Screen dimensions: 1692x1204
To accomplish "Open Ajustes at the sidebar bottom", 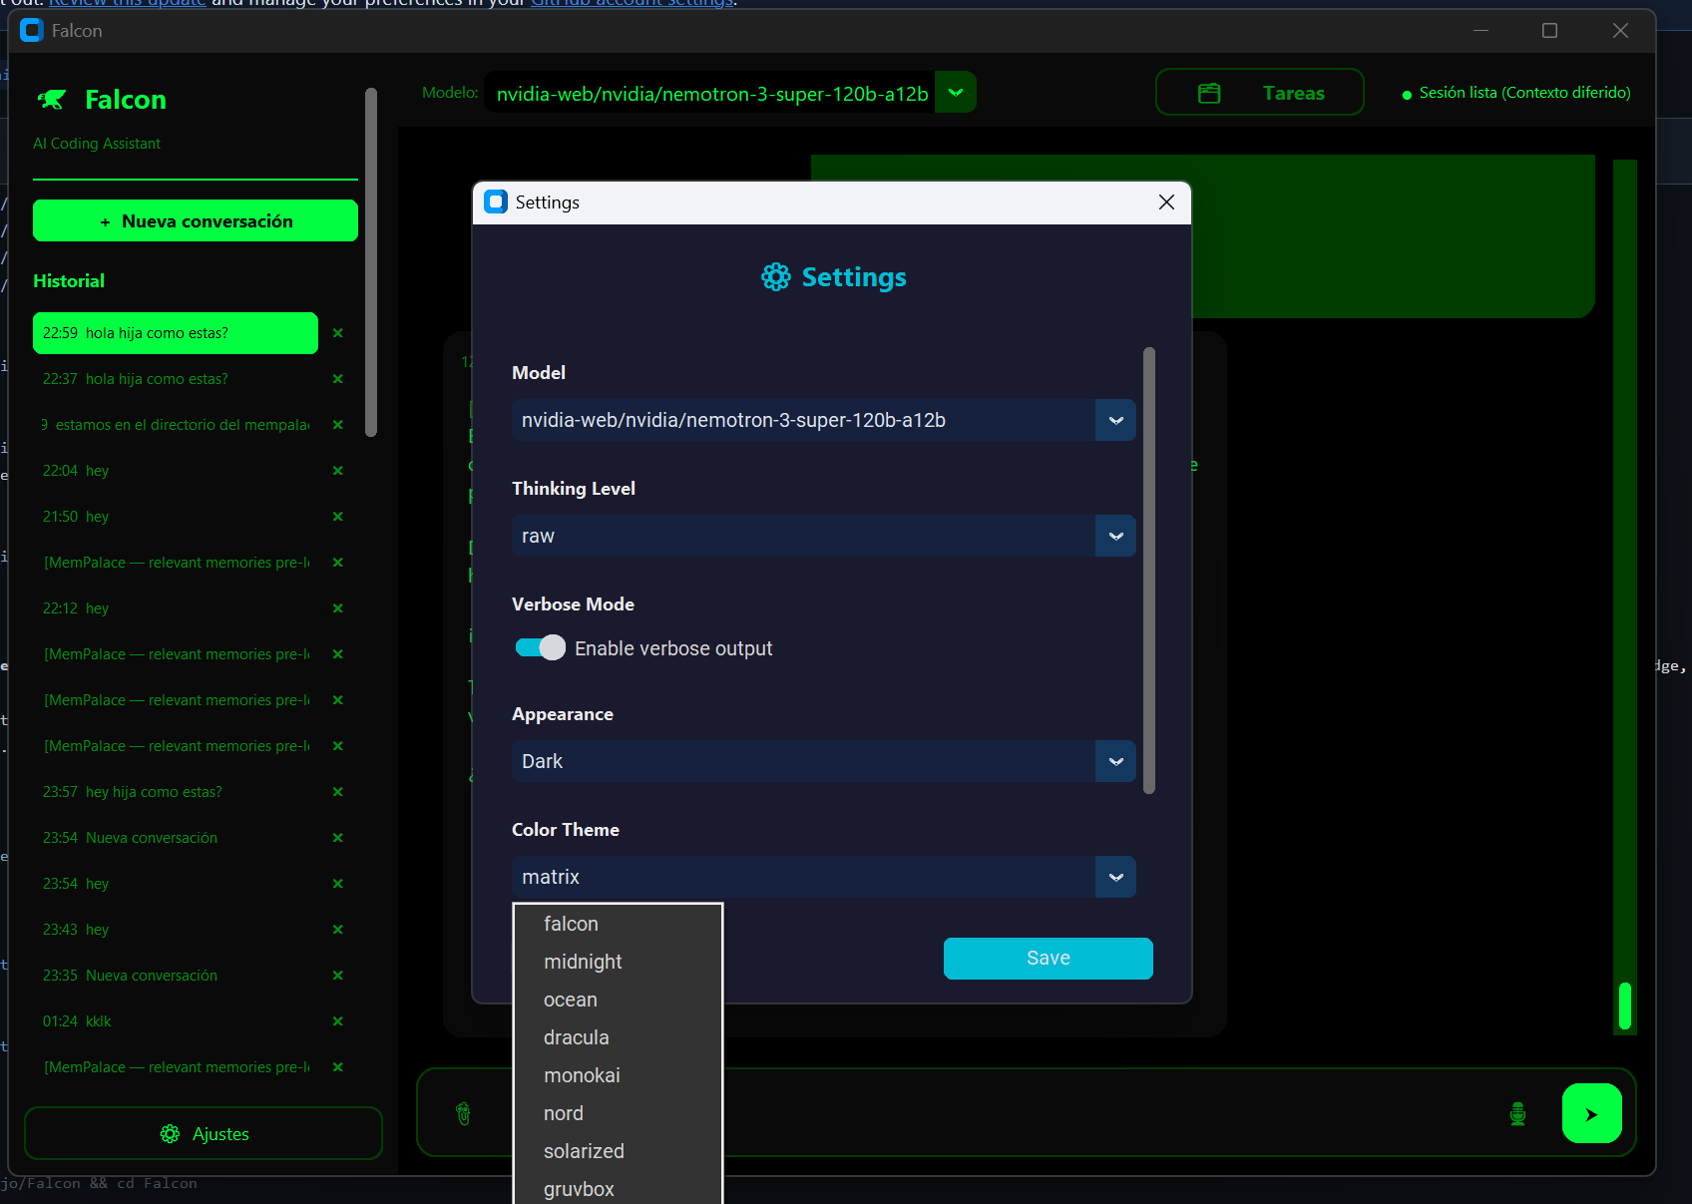I will pyautogui.click(x=204, y=1134).
